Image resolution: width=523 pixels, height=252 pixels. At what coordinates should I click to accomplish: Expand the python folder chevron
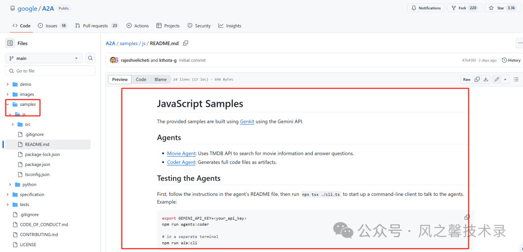(x=10, y=184)
